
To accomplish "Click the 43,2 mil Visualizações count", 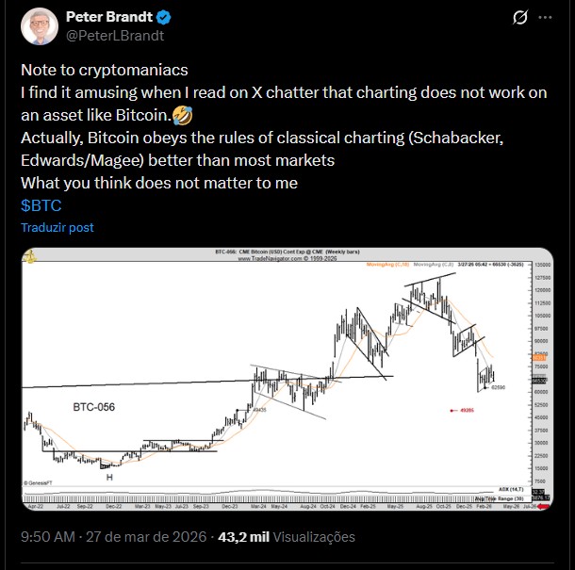I will click(x=286, y=537).
